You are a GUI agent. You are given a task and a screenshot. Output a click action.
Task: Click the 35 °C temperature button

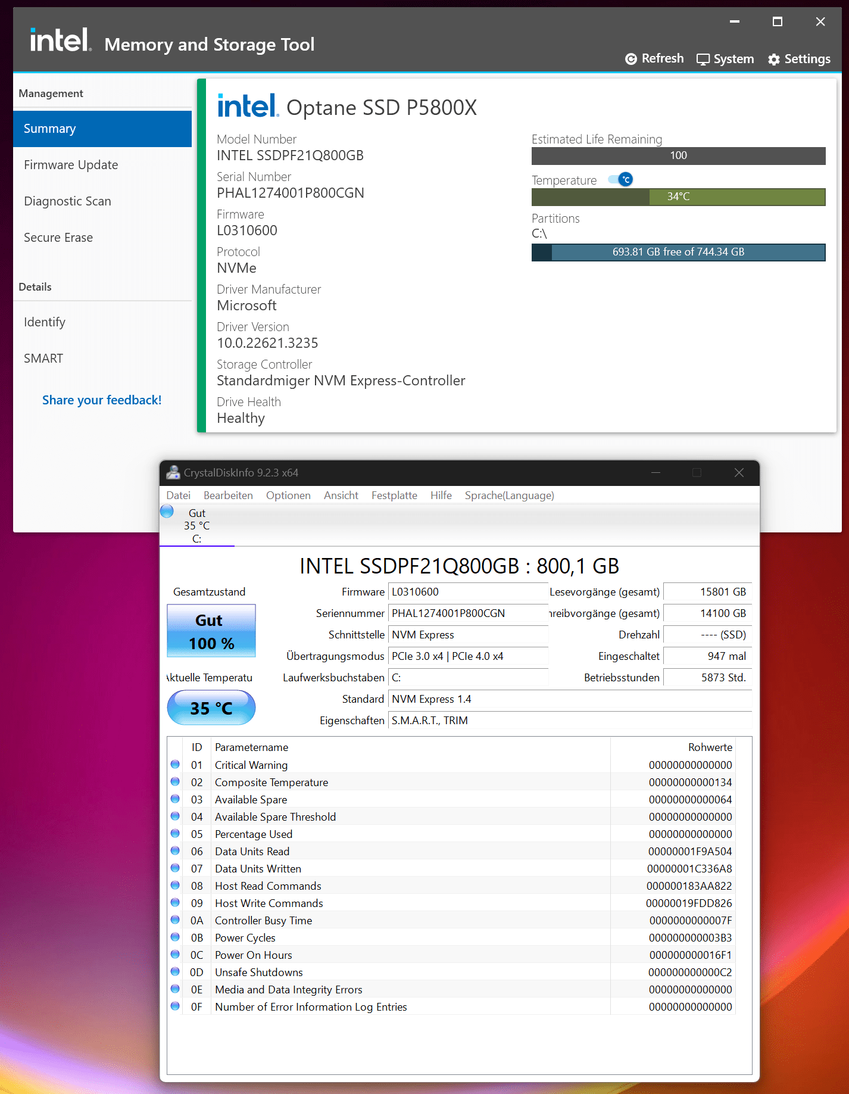pyautogui.click(x=211, y=707)
